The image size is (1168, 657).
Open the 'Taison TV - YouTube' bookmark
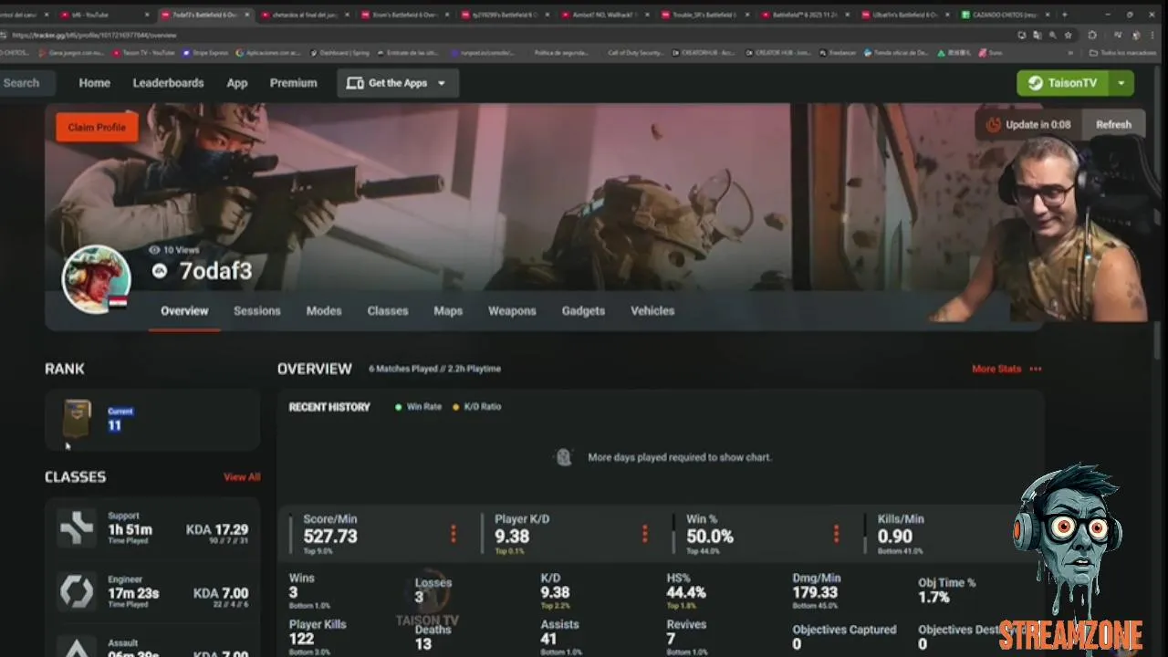coord(143,53)
